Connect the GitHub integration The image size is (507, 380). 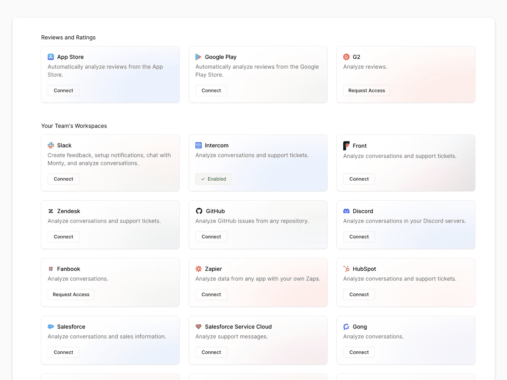(x=211, y=237)
